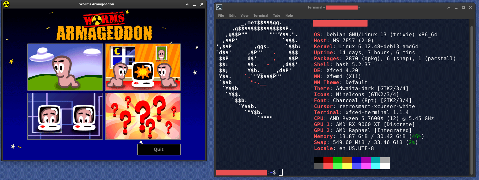Open the Edit menu in Terminal
This screenshot has height=180, width=479.
click(232, 15)
